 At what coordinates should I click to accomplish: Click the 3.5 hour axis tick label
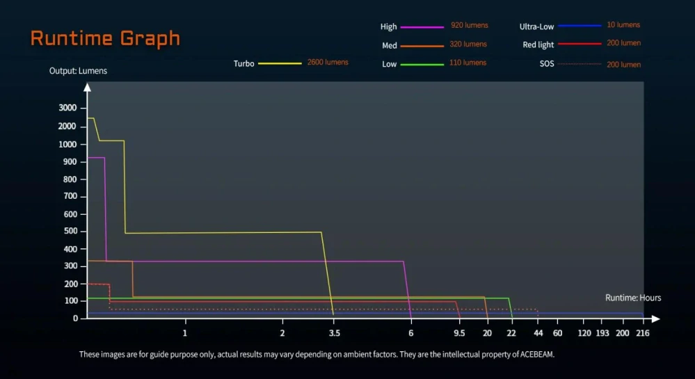coord(335,333)
